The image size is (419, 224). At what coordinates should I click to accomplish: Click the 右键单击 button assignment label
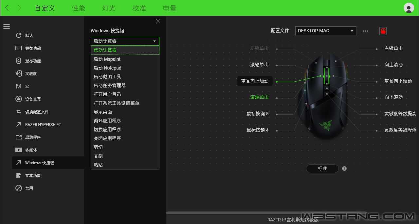[393, 48]
